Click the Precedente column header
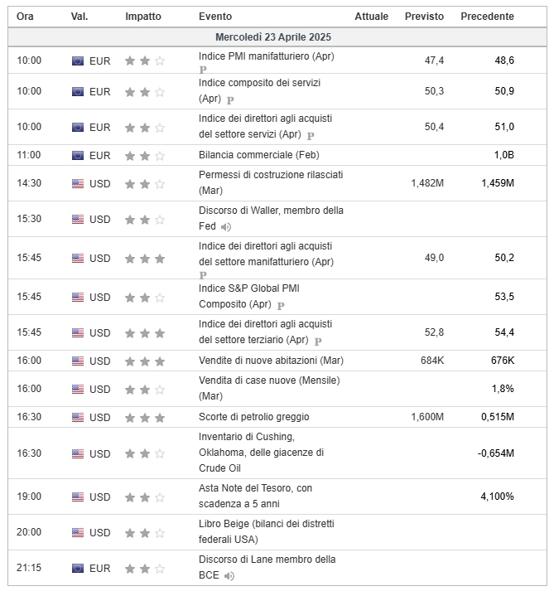 click(487, 17)
